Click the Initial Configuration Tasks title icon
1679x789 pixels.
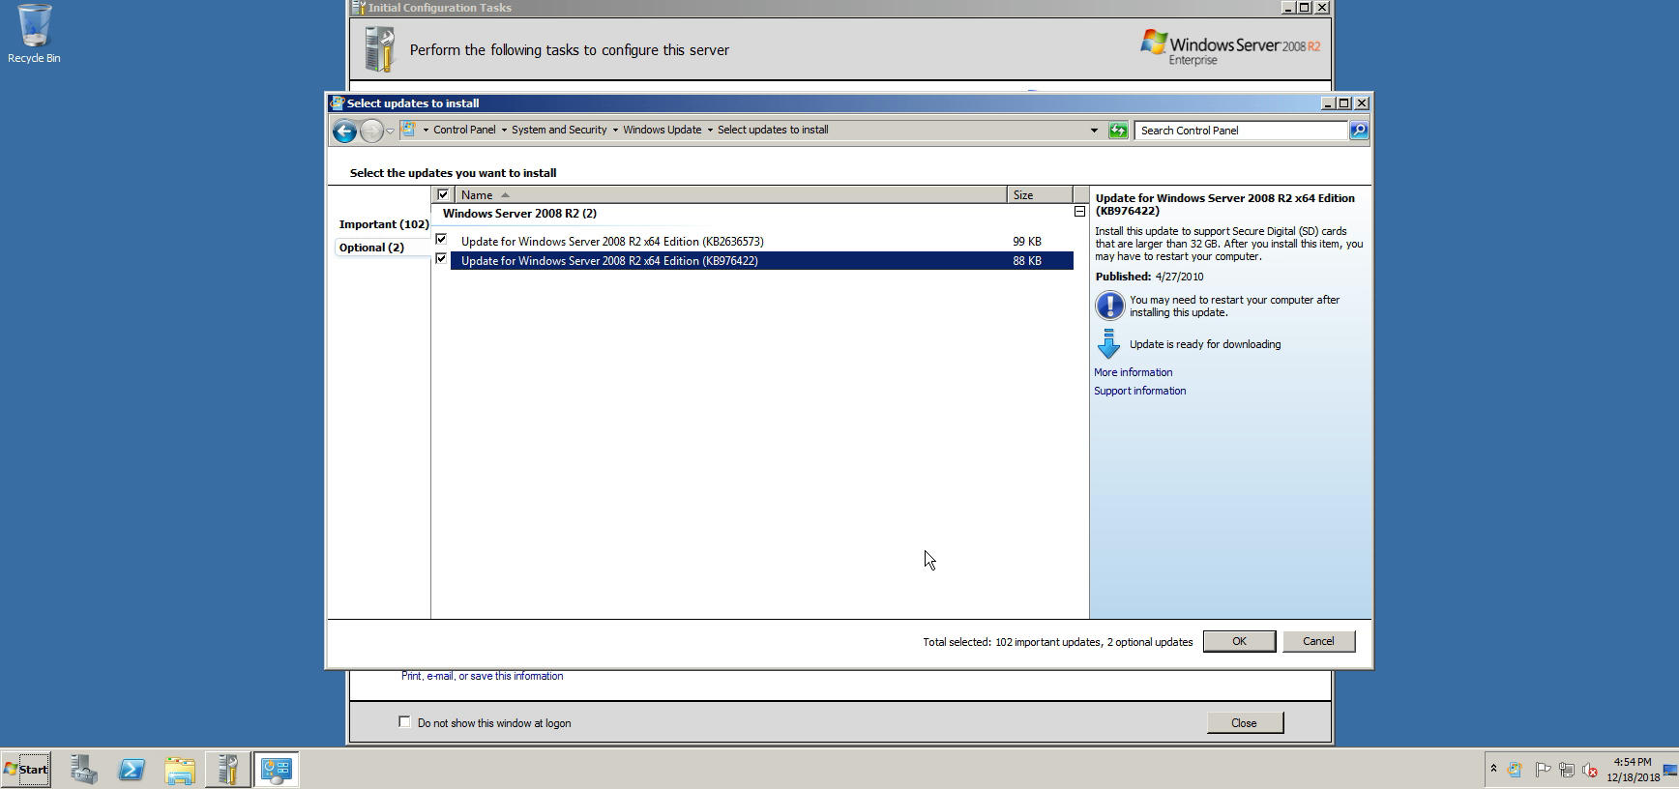tap(358, 7)
